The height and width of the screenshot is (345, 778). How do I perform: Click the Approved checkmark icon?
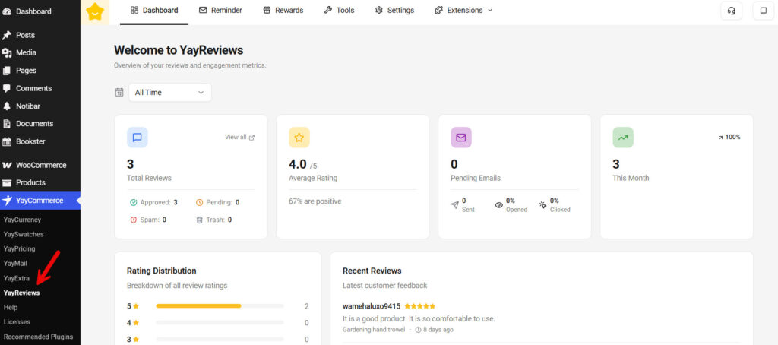[x=133, y=203]
